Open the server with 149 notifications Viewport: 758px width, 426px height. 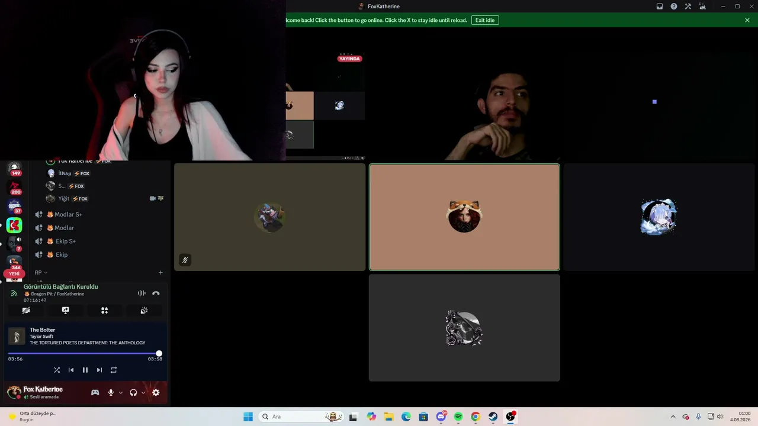[x=14, y=169]
